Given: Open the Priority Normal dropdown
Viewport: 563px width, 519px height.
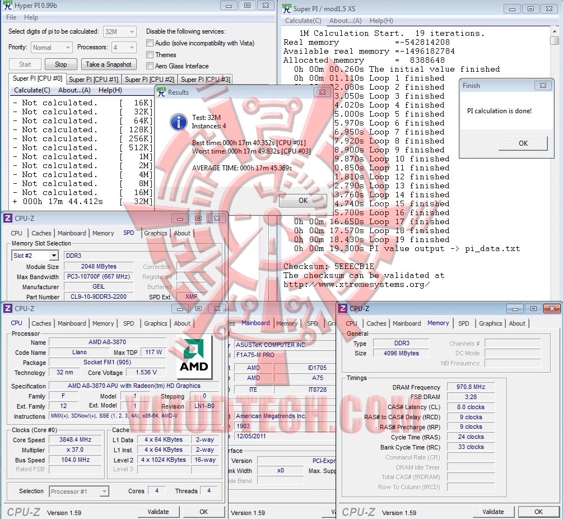Looking at the screenshot, I should click(x=52, y=48).
